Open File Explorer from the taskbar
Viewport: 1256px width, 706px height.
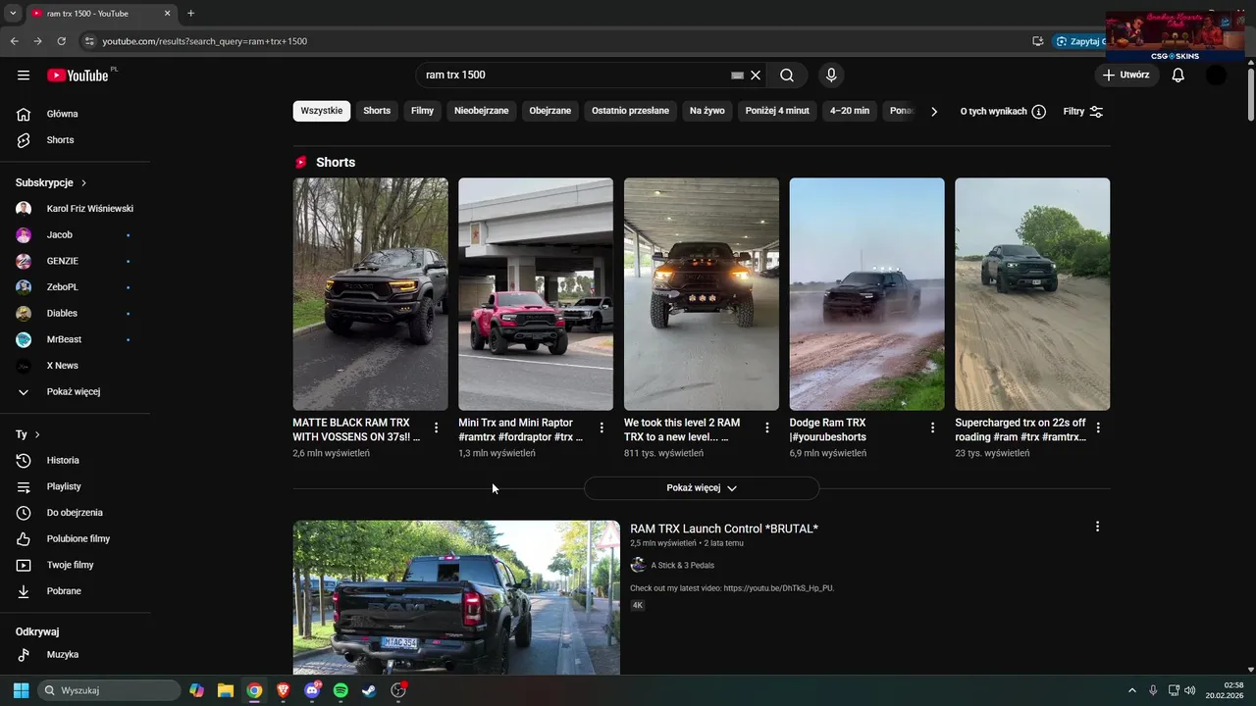(x=226, y=690)
